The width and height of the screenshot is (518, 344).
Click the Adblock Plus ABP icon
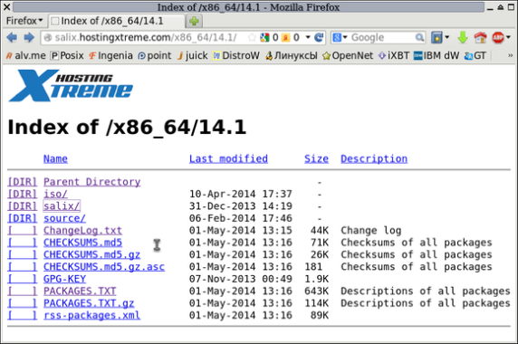click(x=498, y=38)
